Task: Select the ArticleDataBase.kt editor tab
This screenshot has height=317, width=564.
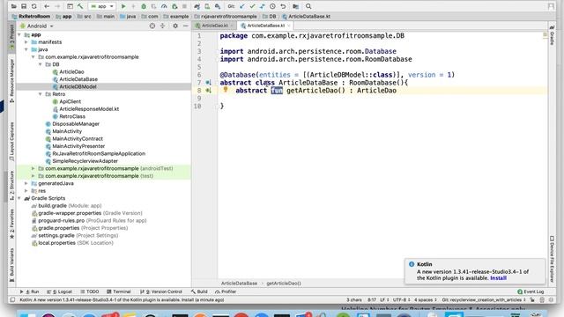Action: click(265, 26)
